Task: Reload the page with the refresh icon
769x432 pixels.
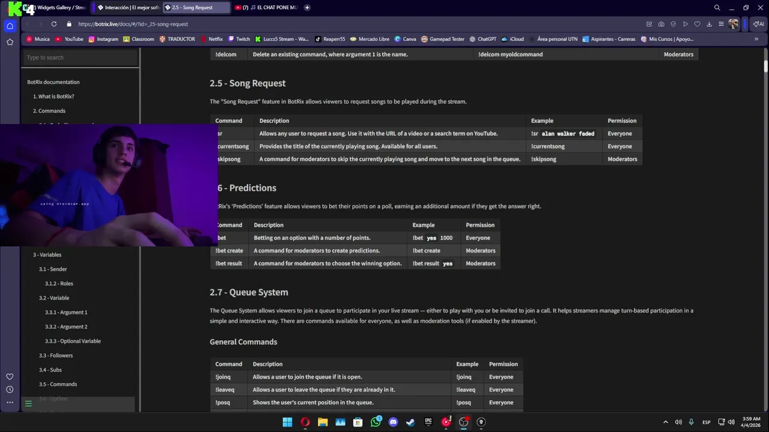Action: coord(54,24)
